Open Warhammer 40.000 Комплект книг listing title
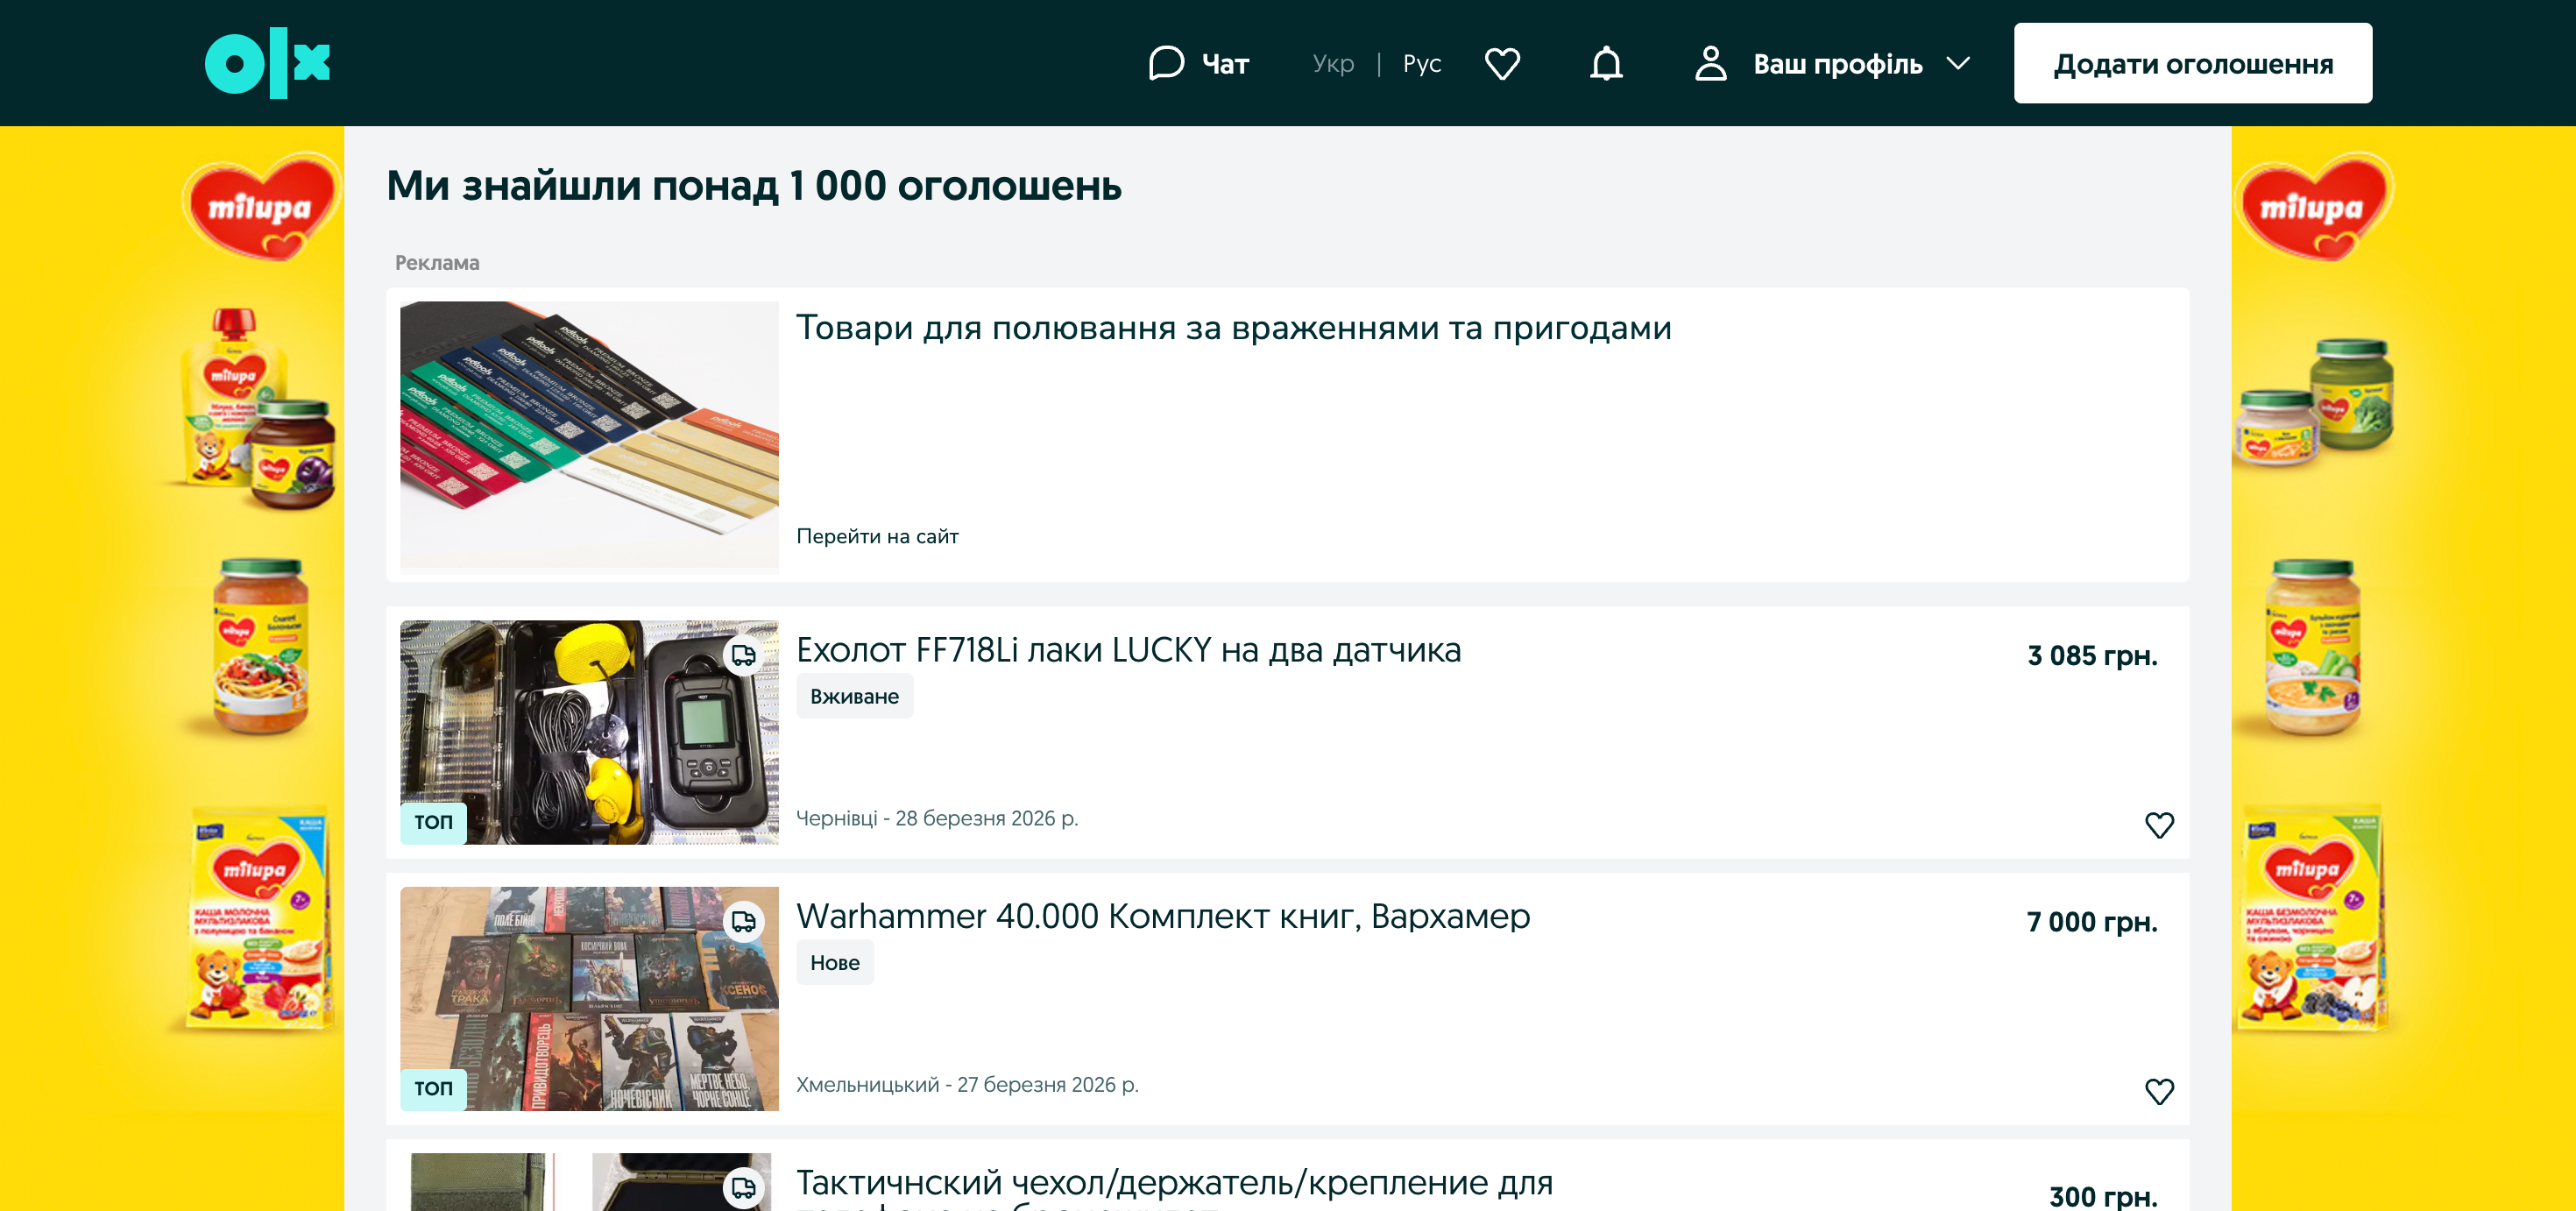Viewport: 2576px width, 1211px height. pyautogui.click(x=1162, y=916)
